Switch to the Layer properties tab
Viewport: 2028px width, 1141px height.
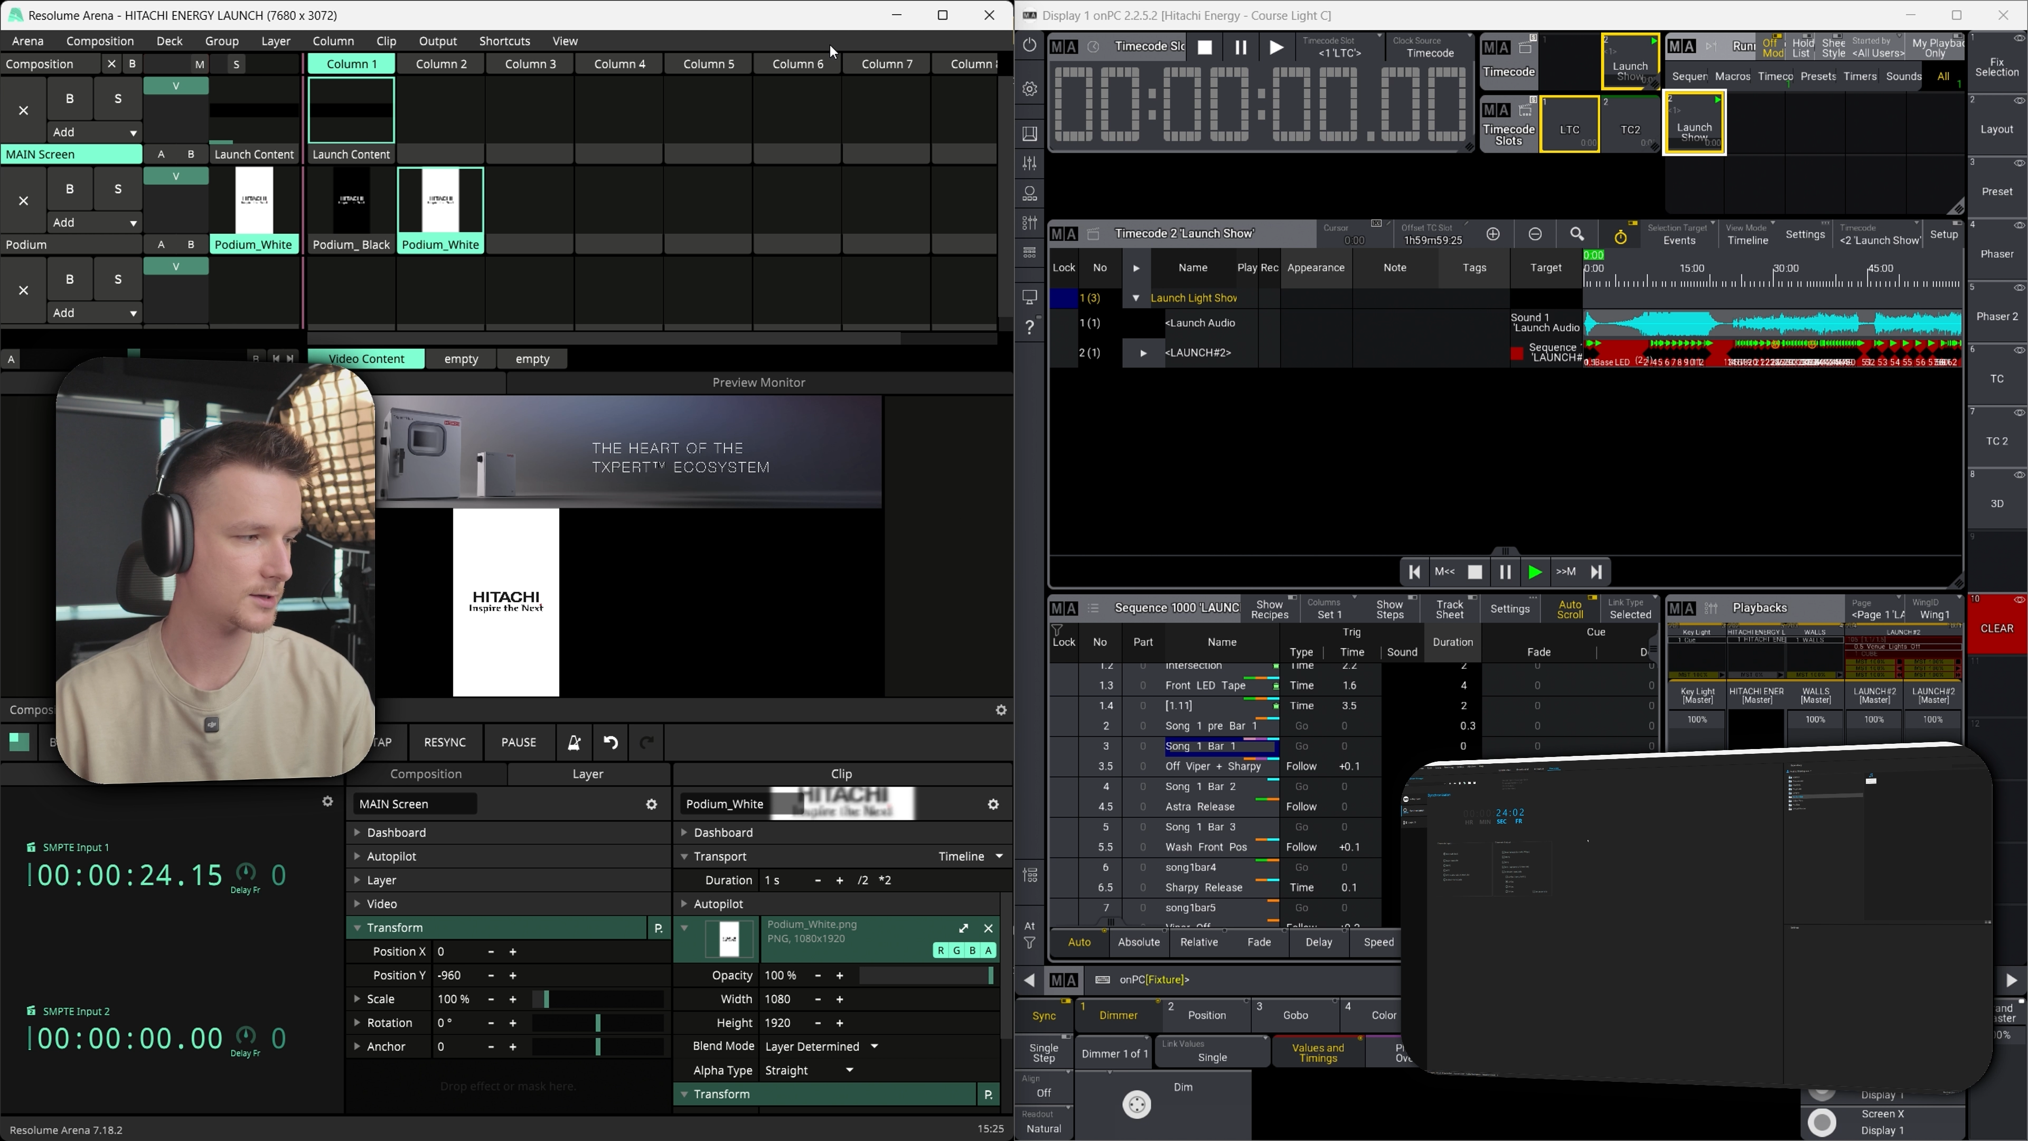coord(587,774)
